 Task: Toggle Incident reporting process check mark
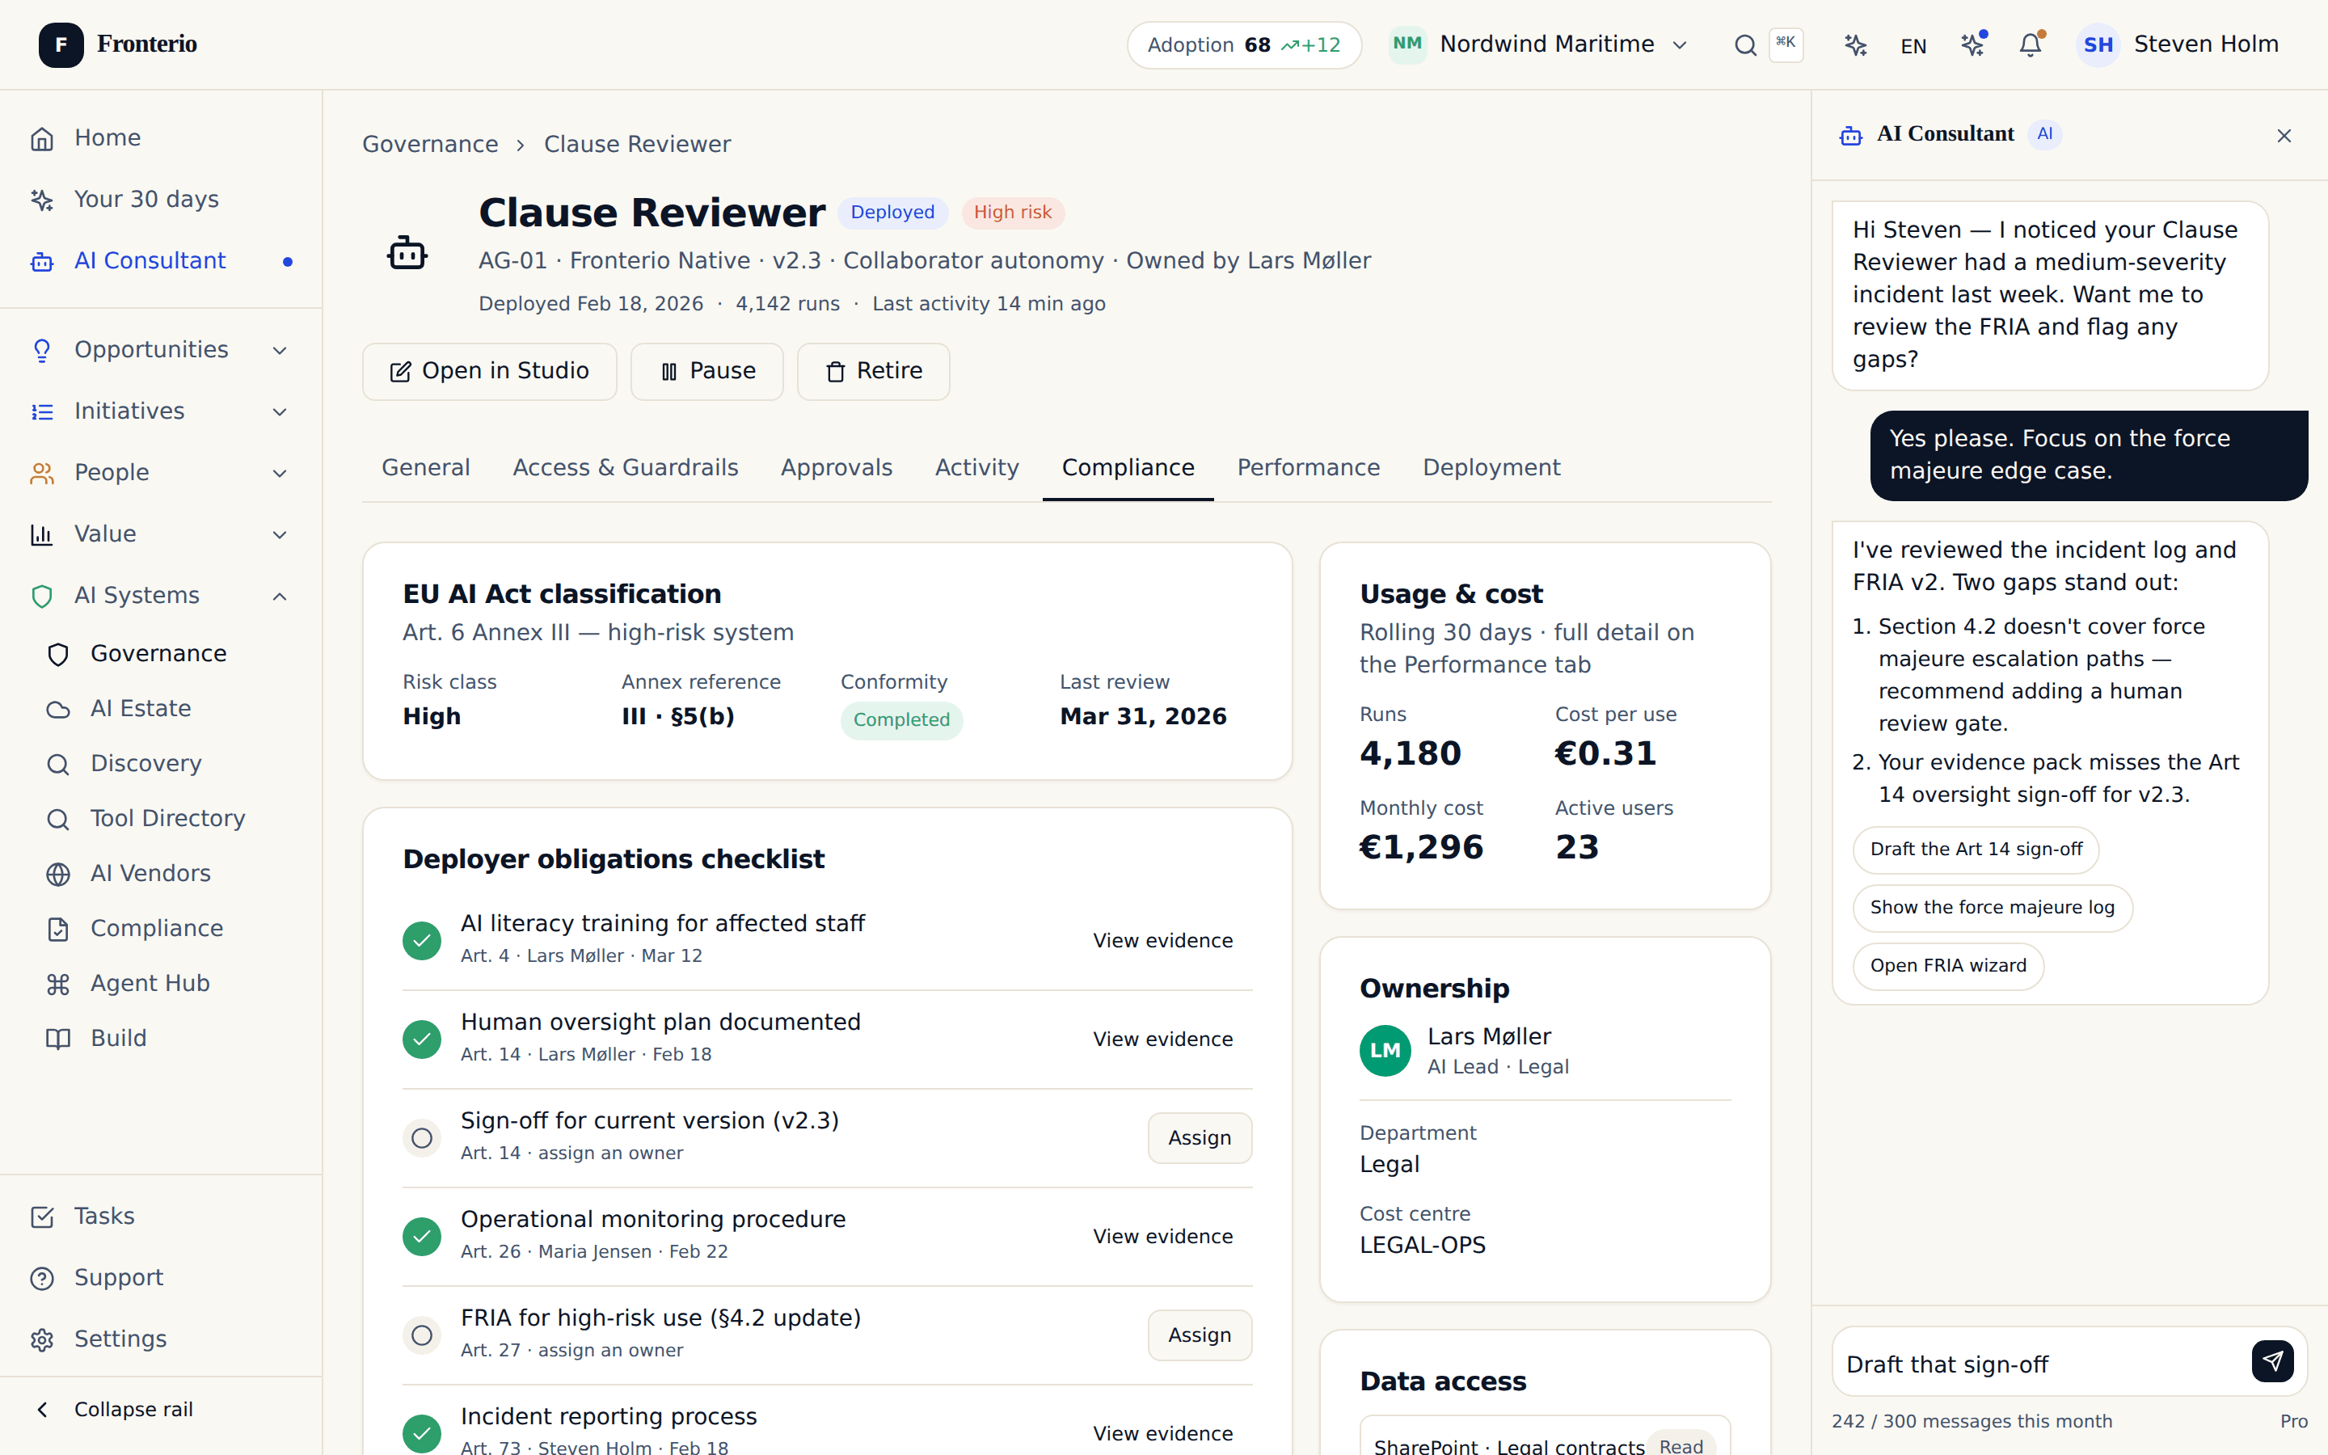[x=421, y=1434]
